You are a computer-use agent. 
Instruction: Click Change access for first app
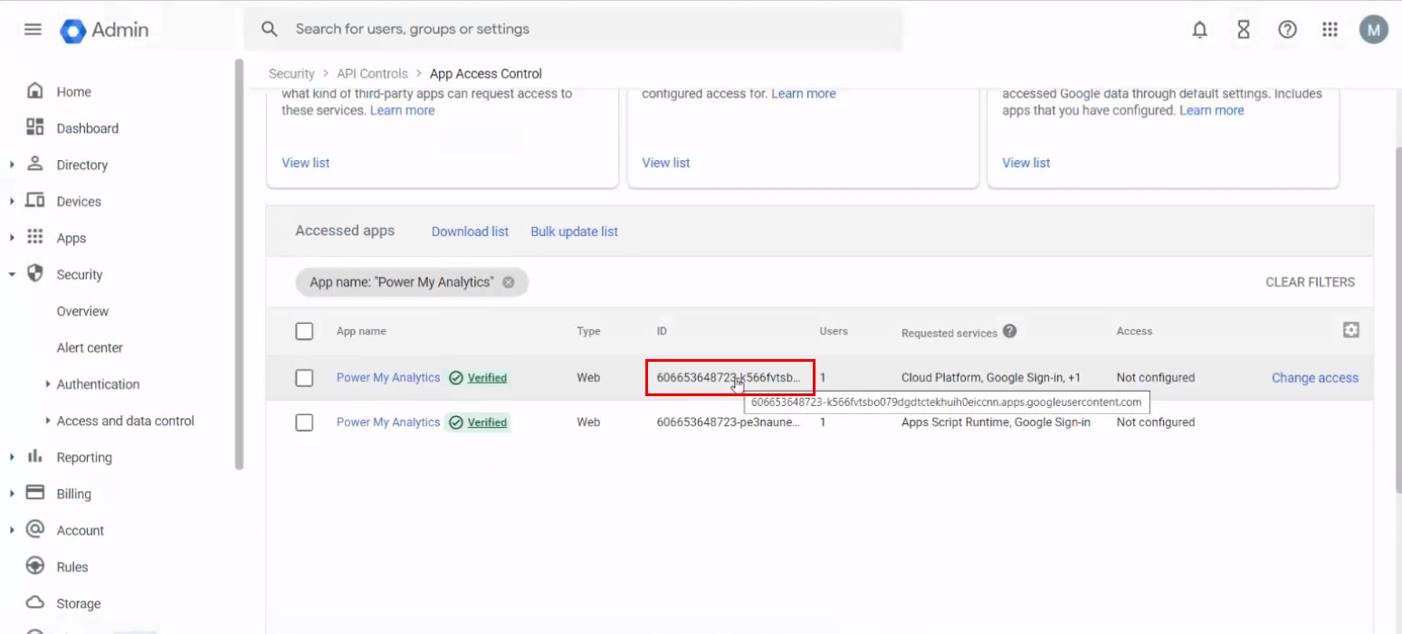(x=1314, y=378)
